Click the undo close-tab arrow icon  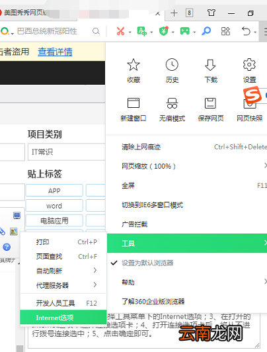pos(246,31)
